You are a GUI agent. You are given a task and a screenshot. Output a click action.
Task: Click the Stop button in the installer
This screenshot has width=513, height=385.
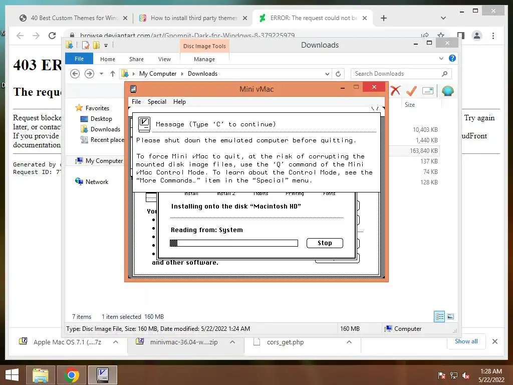325,243
